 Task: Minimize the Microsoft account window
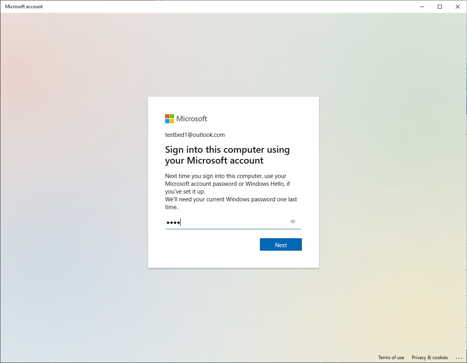click(x=422, y=7)
